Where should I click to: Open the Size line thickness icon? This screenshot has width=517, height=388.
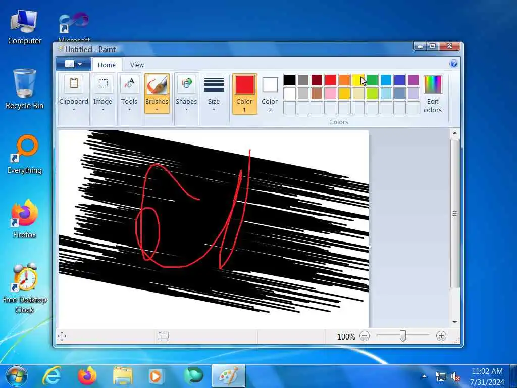tap(214, 84)
